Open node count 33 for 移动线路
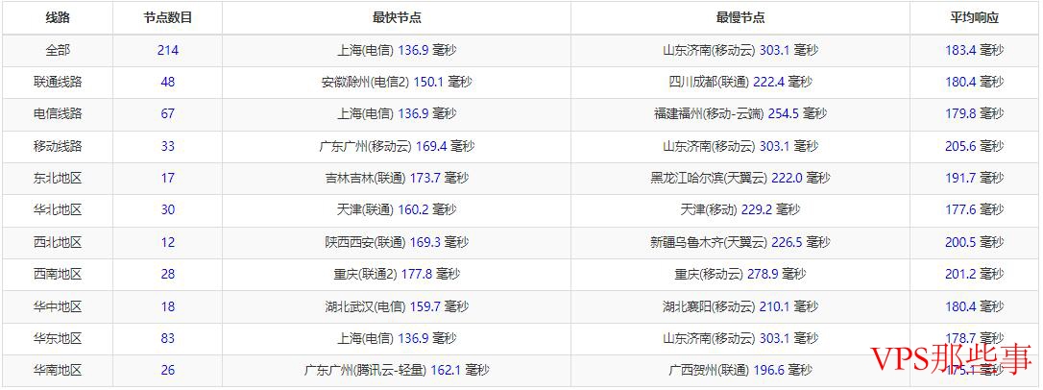 168,146
